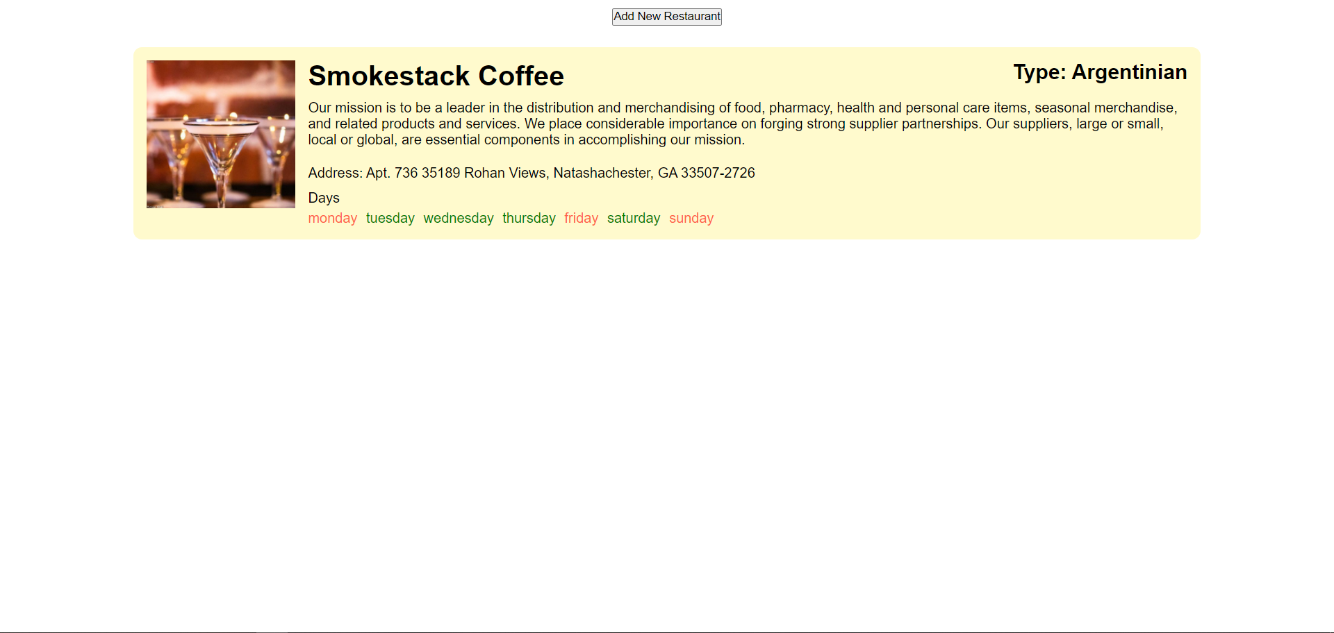The image size is (1334, 633).
Task: Click the Add New Restaurant button
Action: (x=666, y=17)
